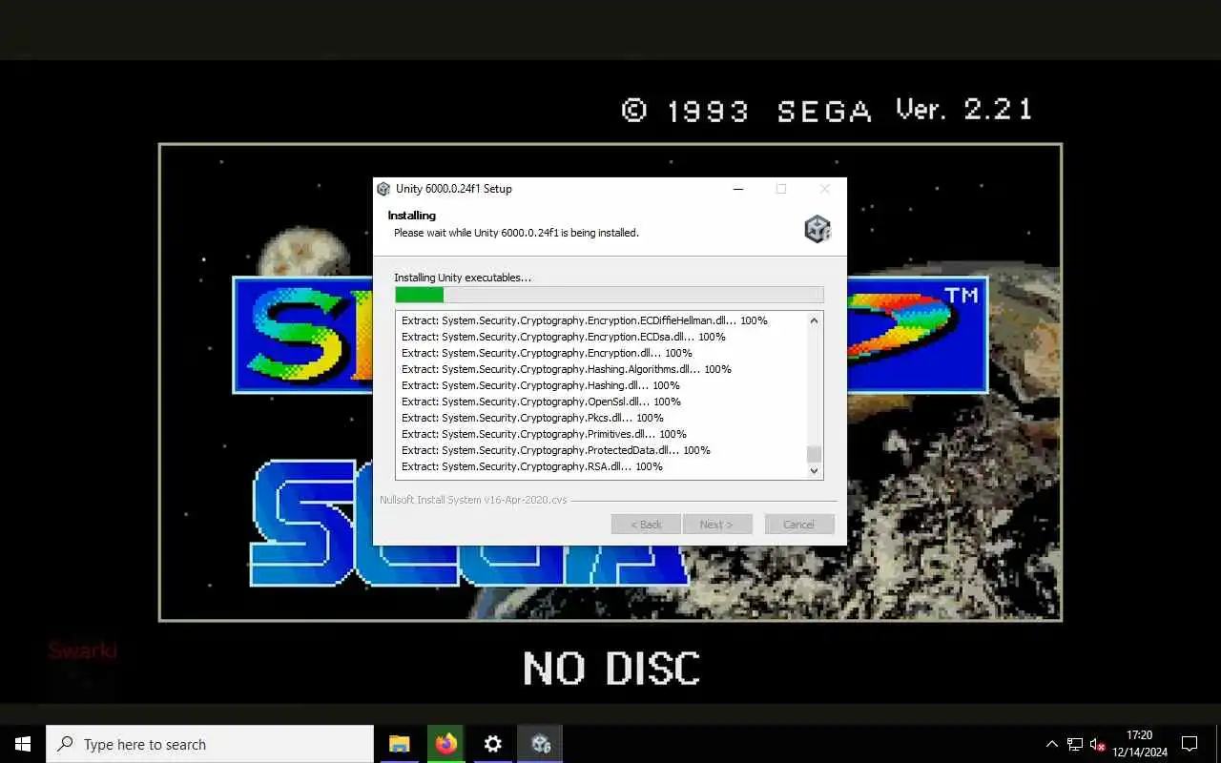Click the 'Installing' header text
The image size is (1221, 763).
(x=411, y=216)
